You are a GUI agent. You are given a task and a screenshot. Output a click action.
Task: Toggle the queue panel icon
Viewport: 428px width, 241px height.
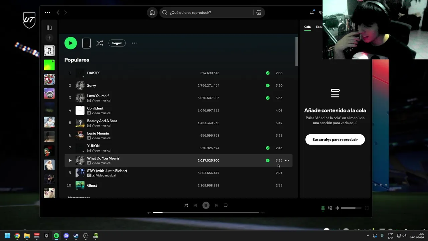pos(323,208)
